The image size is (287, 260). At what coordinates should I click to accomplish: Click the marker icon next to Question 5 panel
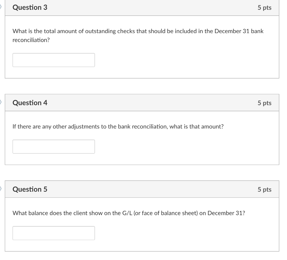click(1, 189)
